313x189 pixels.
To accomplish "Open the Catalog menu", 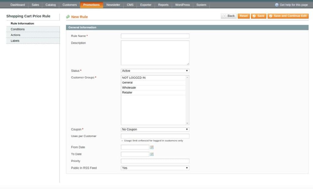I will coord(51,5).
